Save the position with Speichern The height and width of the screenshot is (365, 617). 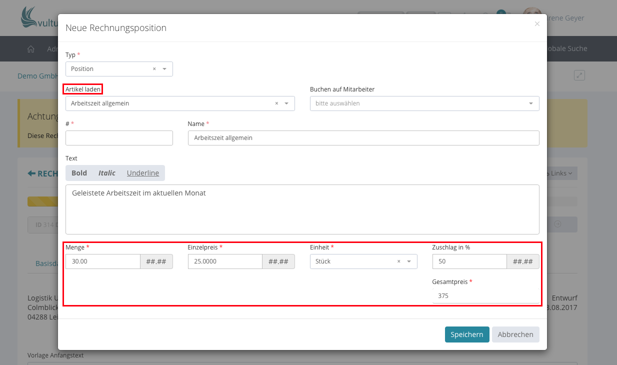(466, 334)
